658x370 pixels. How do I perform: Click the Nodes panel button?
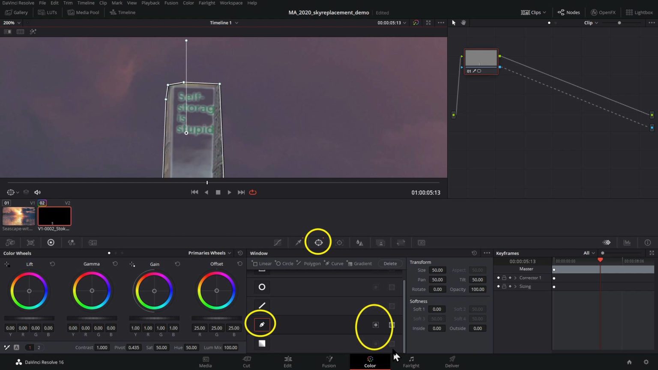(568, 12)
